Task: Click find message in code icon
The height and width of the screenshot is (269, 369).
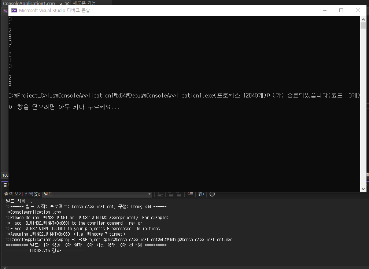Action: (160, 194)
